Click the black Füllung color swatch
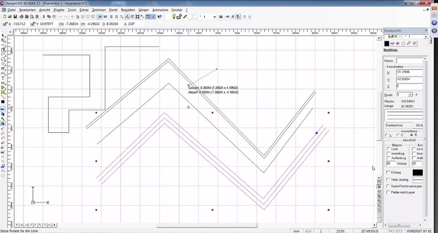 [x=417, y=173]
